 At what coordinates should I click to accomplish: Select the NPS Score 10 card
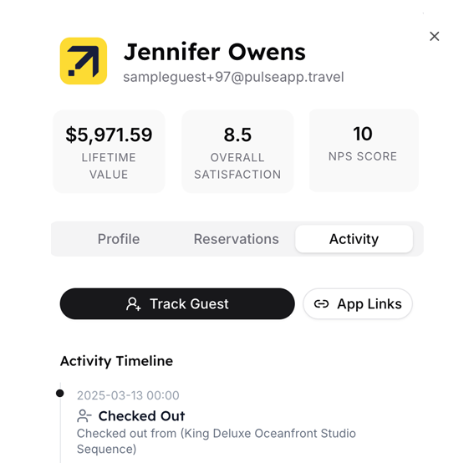pos(364,150)
